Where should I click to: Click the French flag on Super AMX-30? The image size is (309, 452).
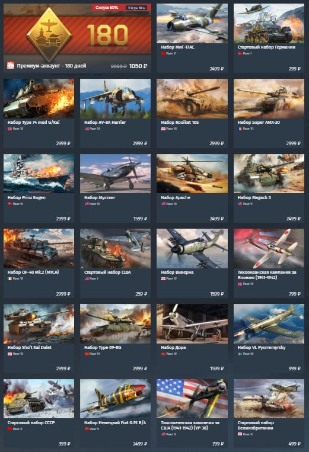tap(240, 129)
